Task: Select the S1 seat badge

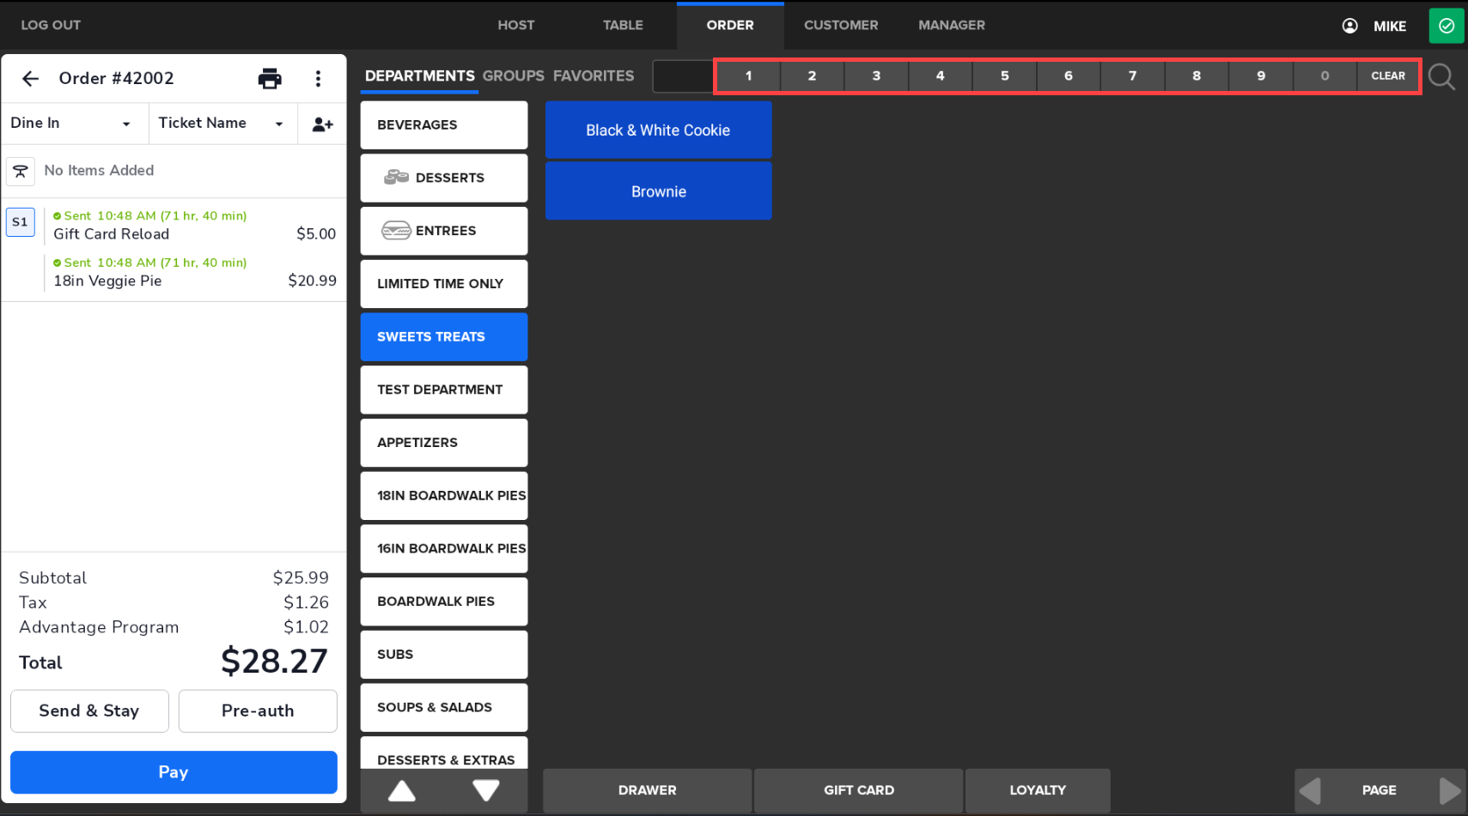Action: point(20,222)
